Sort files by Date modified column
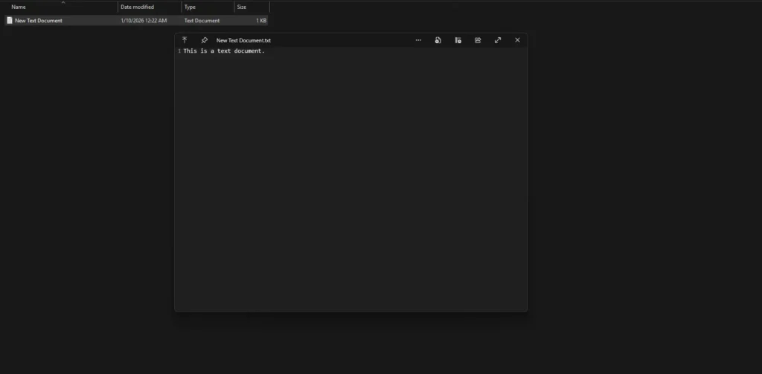The height and width of the screenshot is (374, 762). (137, 7)
